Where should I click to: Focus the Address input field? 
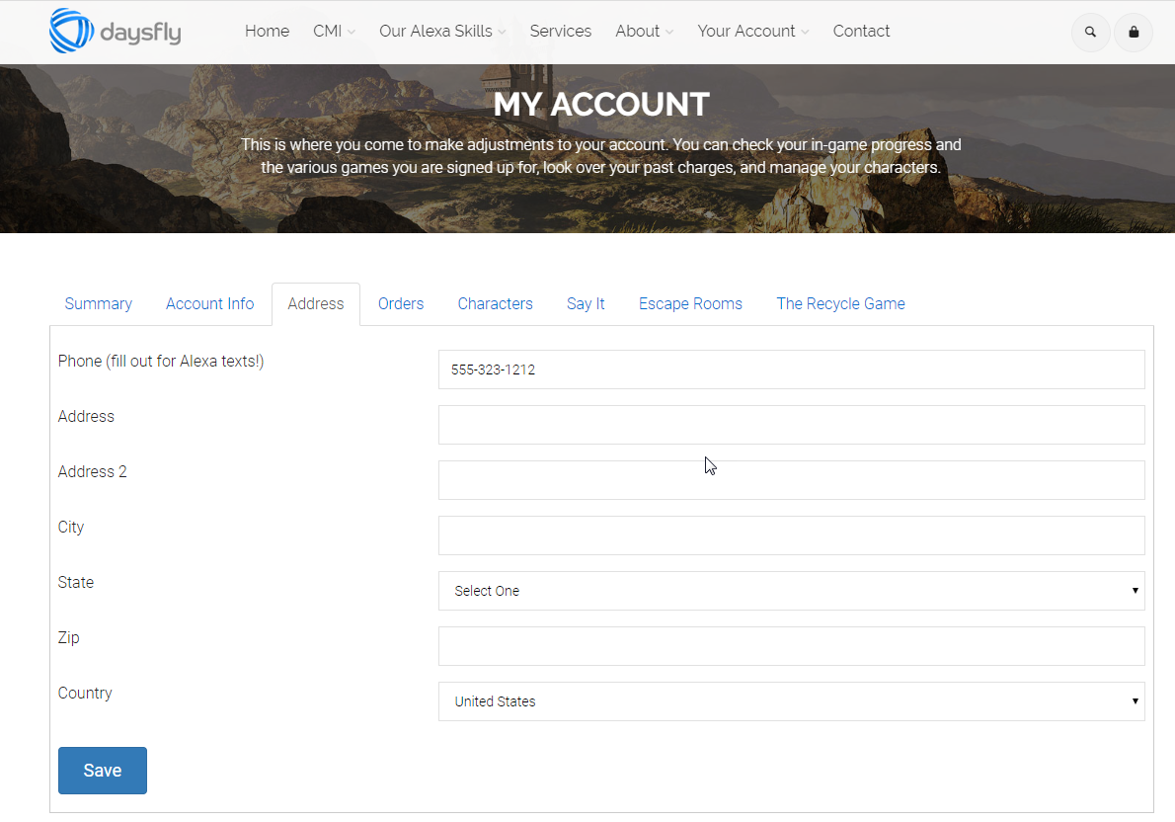pos(791,425)
